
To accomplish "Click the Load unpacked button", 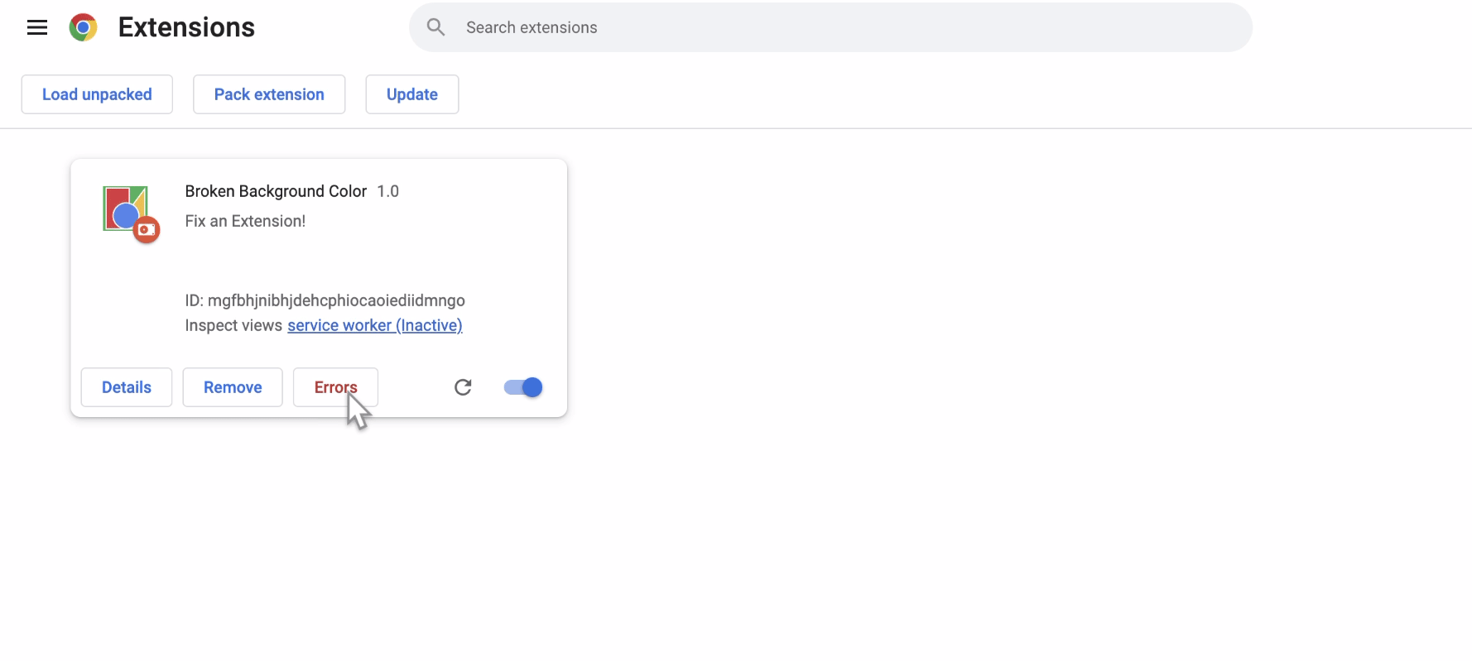I will tap(97, 94).
